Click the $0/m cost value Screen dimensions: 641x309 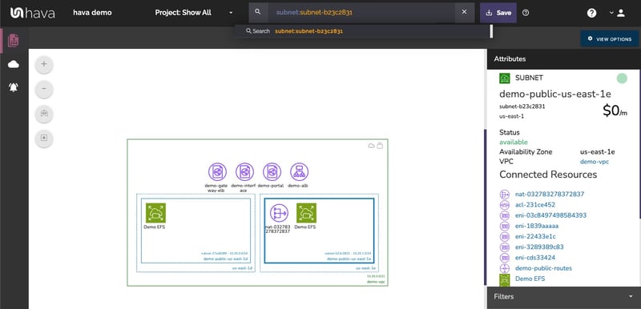click(x=615, y=110)
